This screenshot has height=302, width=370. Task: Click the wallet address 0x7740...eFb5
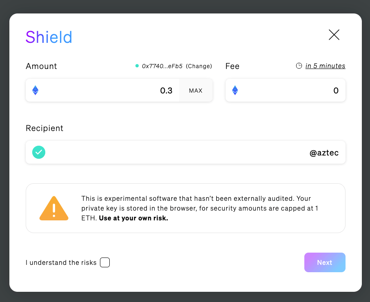pos(162,66)
